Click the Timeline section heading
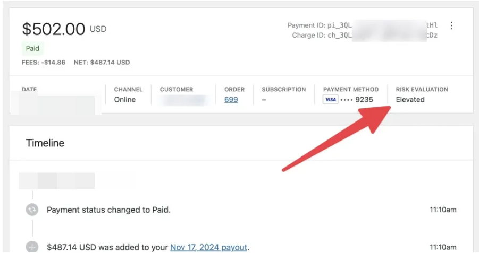 pyautogui.click(x=45, y=143)
